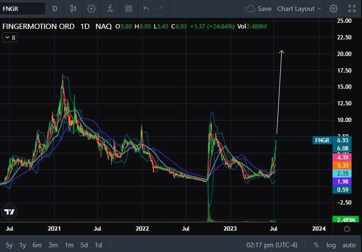
Task: Set the range to 3m
Action: (53, 245)
